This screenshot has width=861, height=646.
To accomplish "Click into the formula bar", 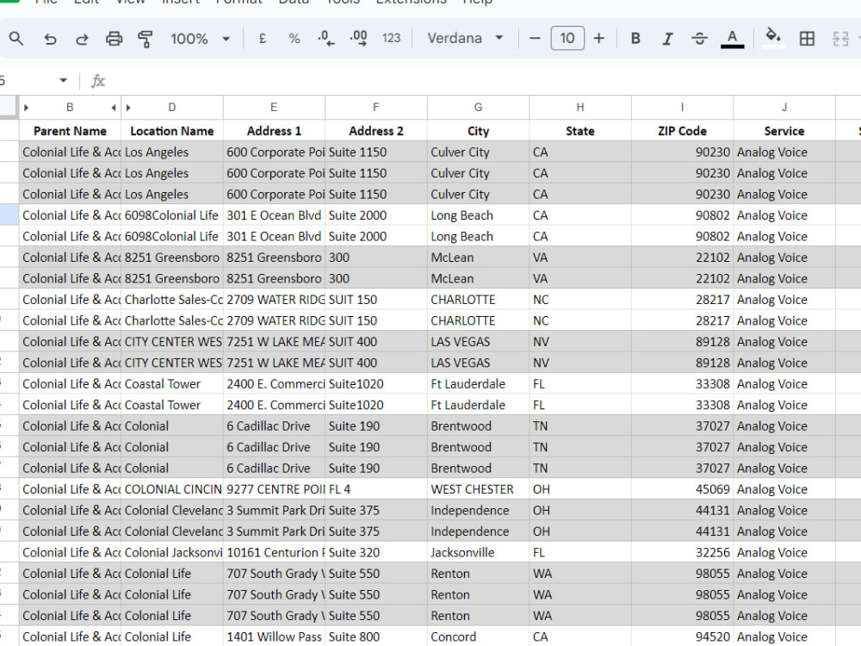I will [x=483, y=81].
